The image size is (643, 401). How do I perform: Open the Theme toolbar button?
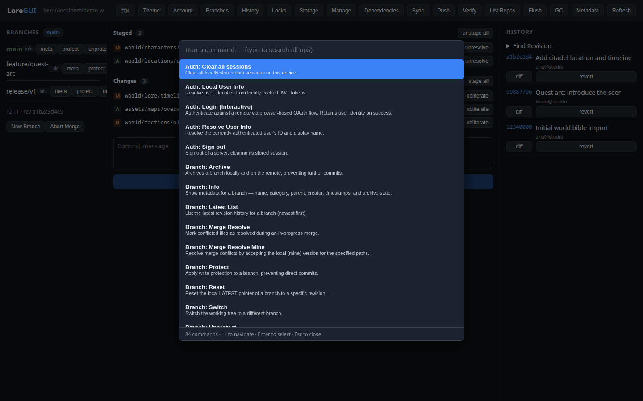click(x=151, y=11)
